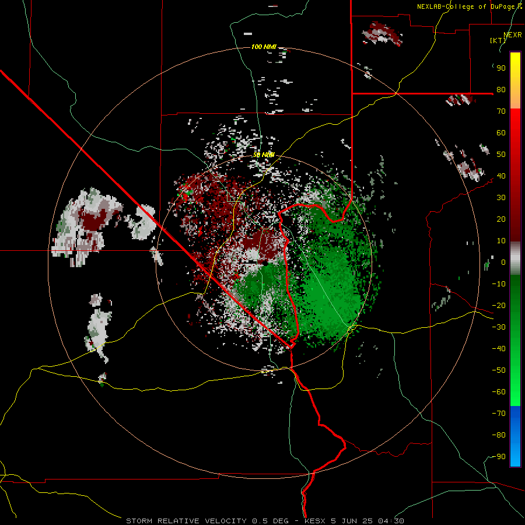This screenshot has width=525, height=525.
Task: Click the "20" value on velocity scale
Action: 501,219
